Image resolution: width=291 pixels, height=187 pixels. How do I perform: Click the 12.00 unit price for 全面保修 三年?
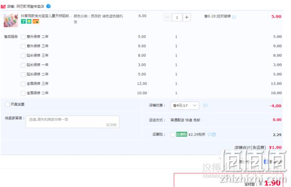point(142,83)
